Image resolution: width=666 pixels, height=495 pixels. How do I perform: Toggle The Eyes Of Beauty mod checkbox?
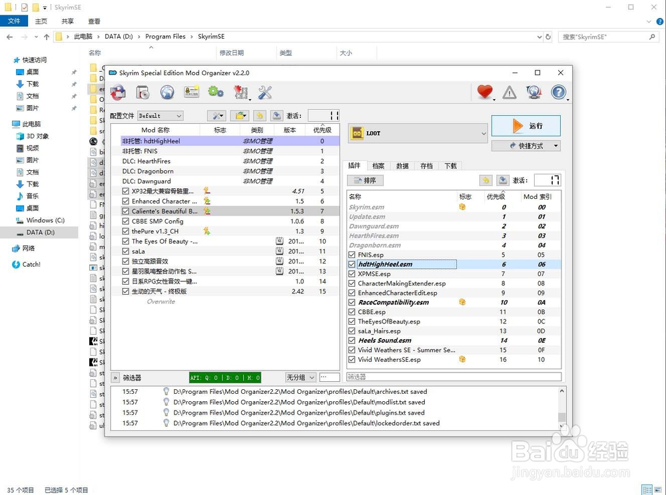(x=126, y=241)
